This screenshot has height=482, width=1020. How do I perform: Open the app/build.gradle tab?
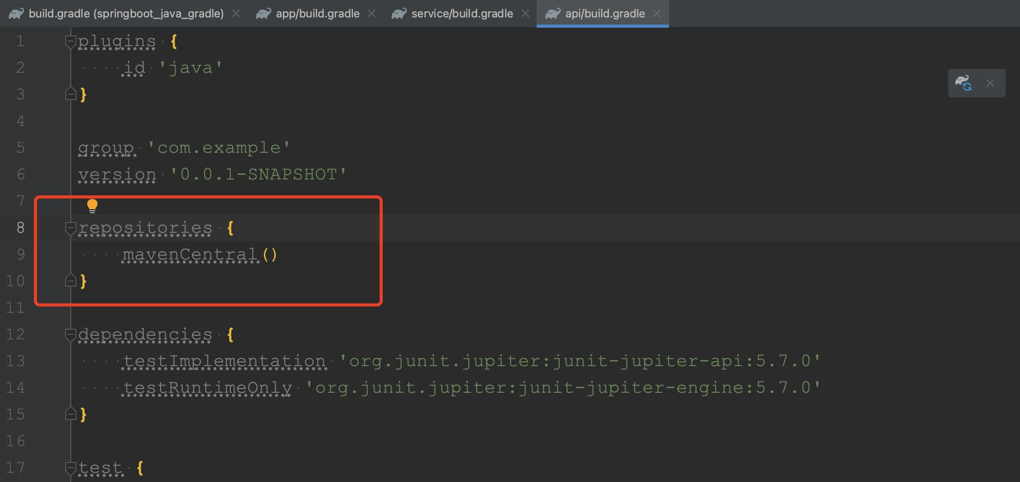(318, 13)
